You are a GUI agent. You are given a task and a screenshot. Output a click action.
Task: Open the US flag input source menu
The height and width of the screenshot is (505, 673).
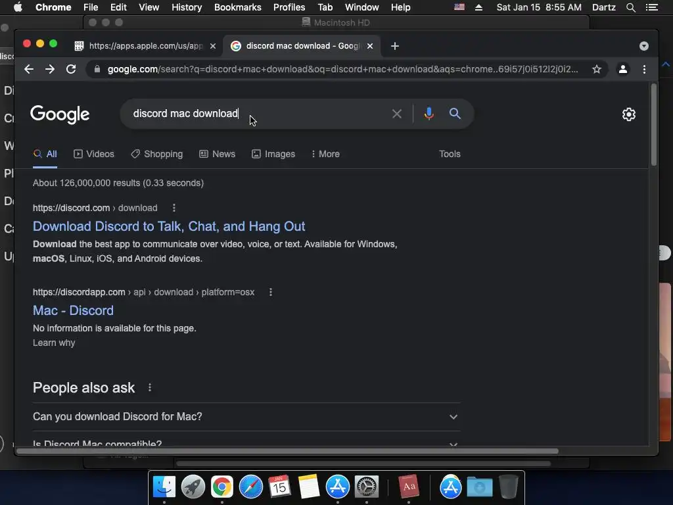point(459,7)
